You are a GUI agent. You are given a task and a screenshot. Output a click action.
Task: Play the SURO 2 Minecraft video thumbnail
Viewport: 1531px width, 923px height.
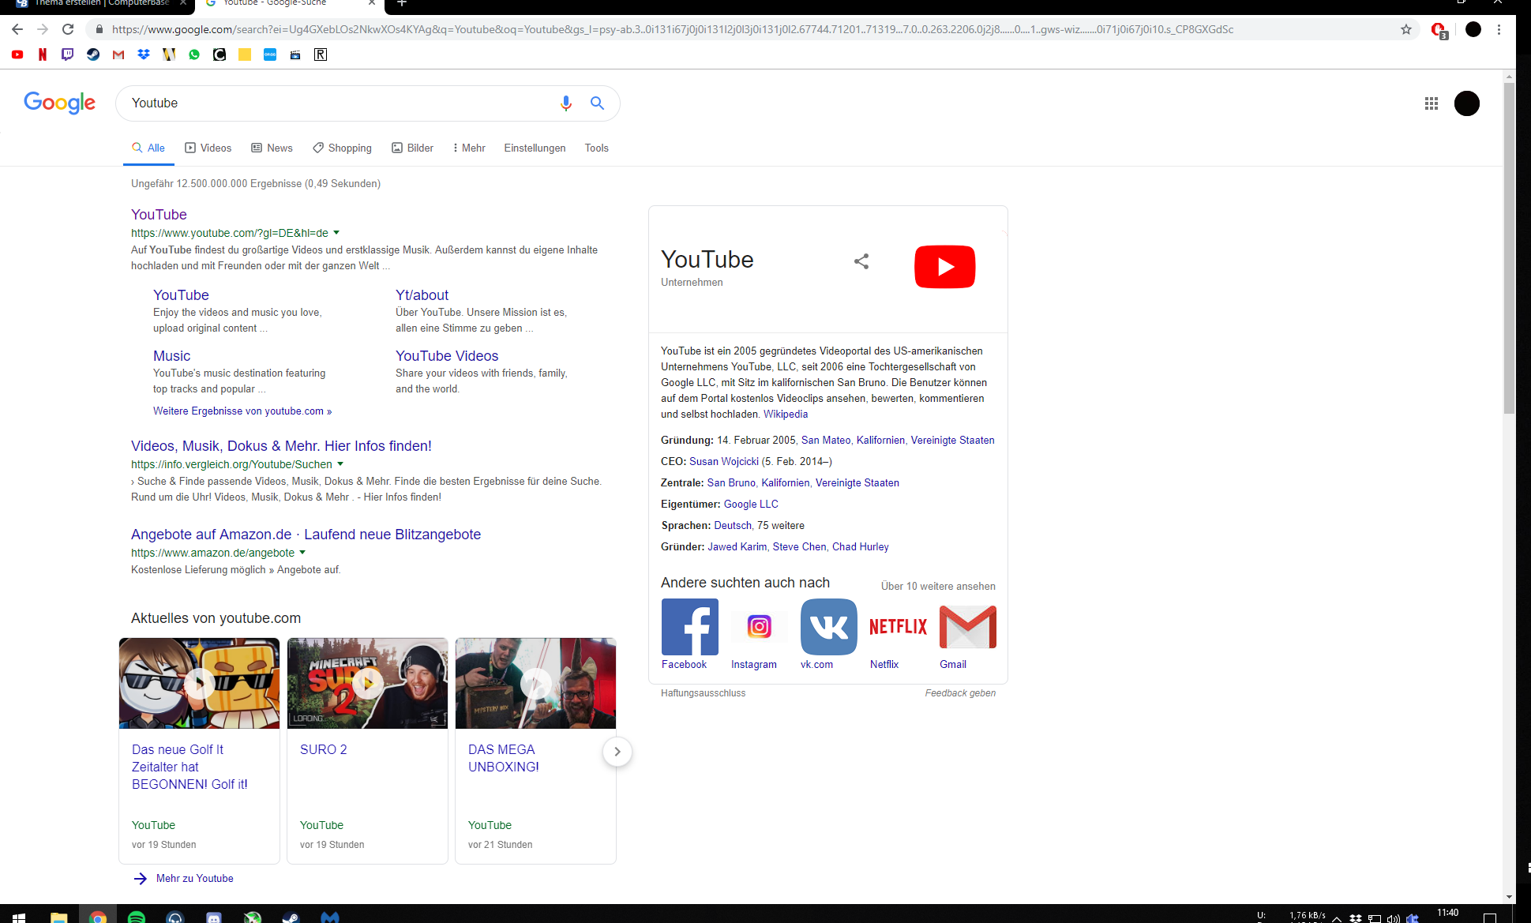point(367,684)
